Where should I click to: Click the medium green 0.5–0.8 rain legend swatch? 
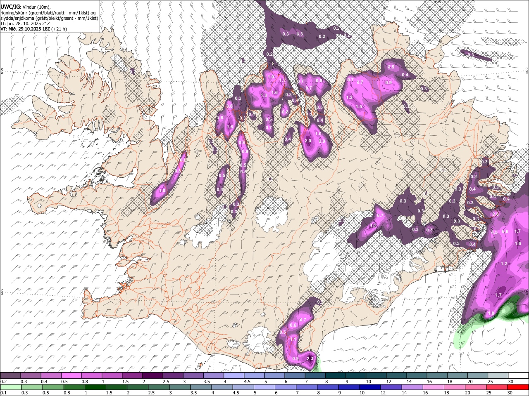(53, 387)
